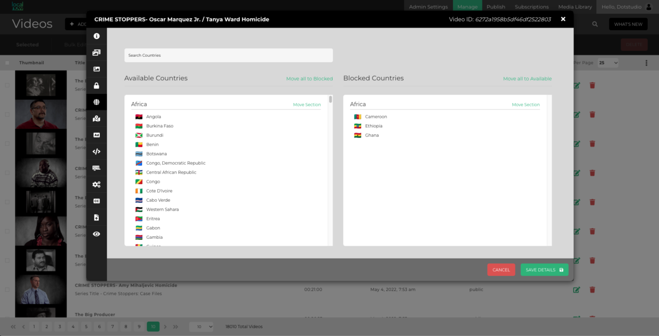
Task: Open the Media Library menu
Action: pos(574,6)
